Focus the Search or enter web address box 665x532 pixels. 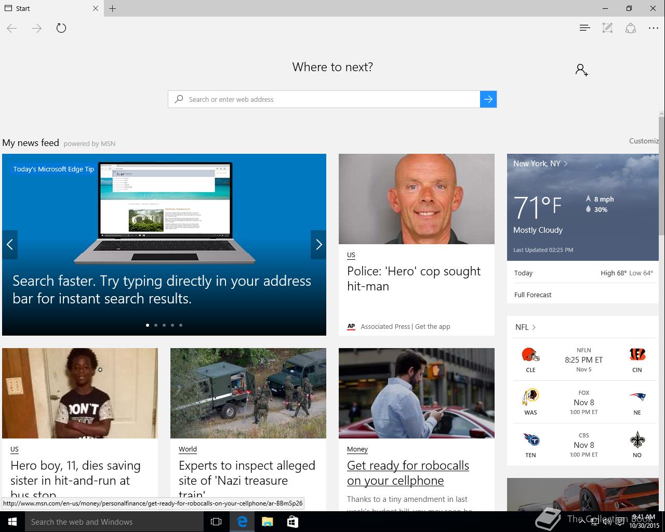[324, 99]
